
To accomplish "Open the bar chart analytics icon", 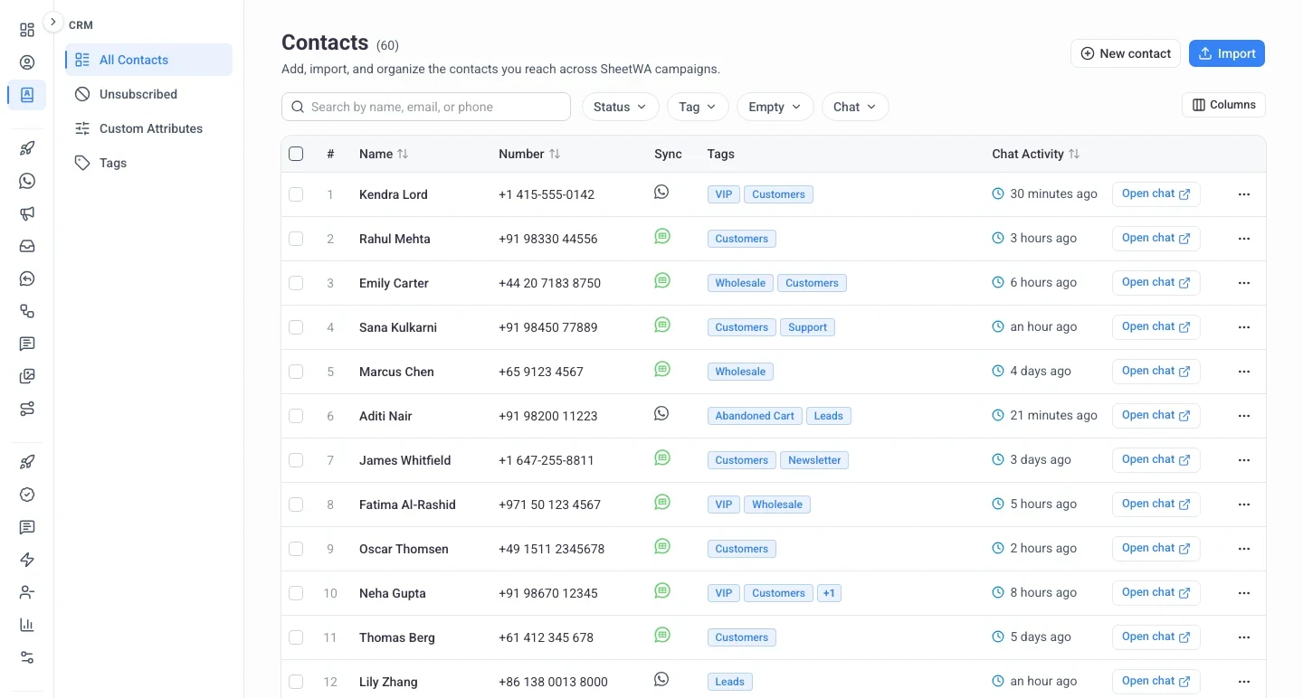I will 27,625.
